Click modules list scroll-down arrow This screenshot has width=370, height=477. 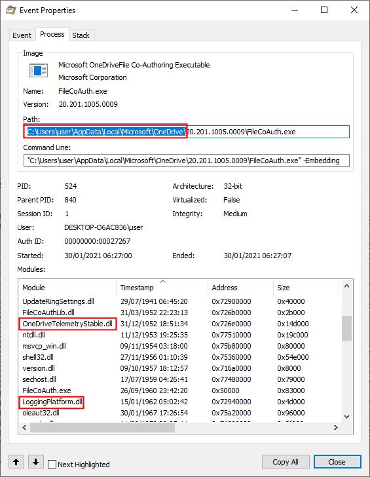point(346,417)
